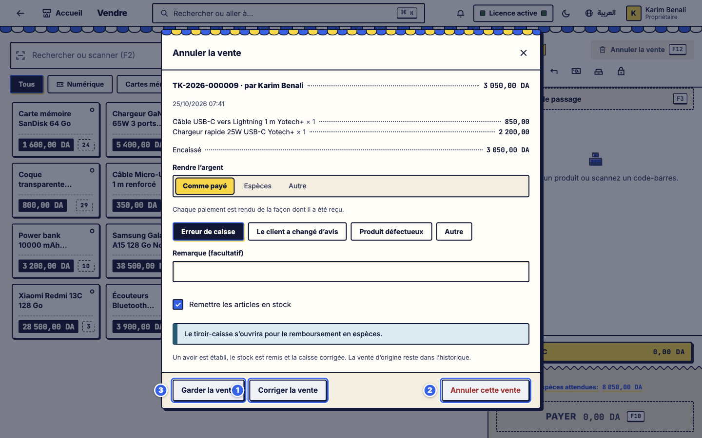Add Power bank 10000 mAh card
702x438 pixels.
pos(56,251)
